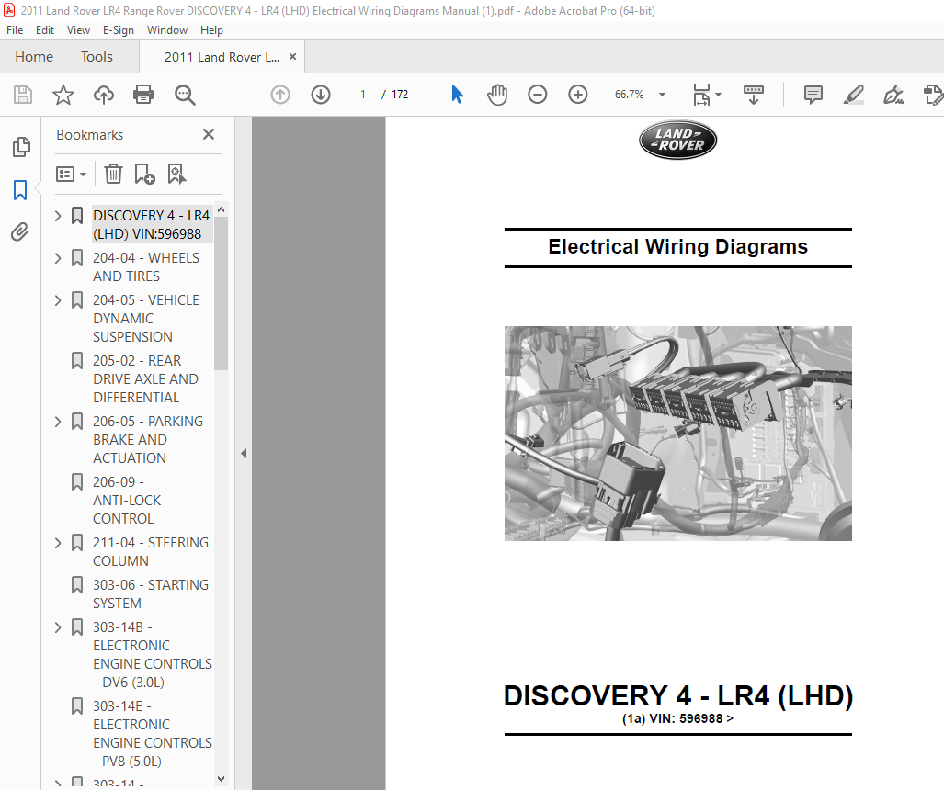Screen dimensions: 944x790
Task: Add document to starred favorites
Action: point(63,95)
